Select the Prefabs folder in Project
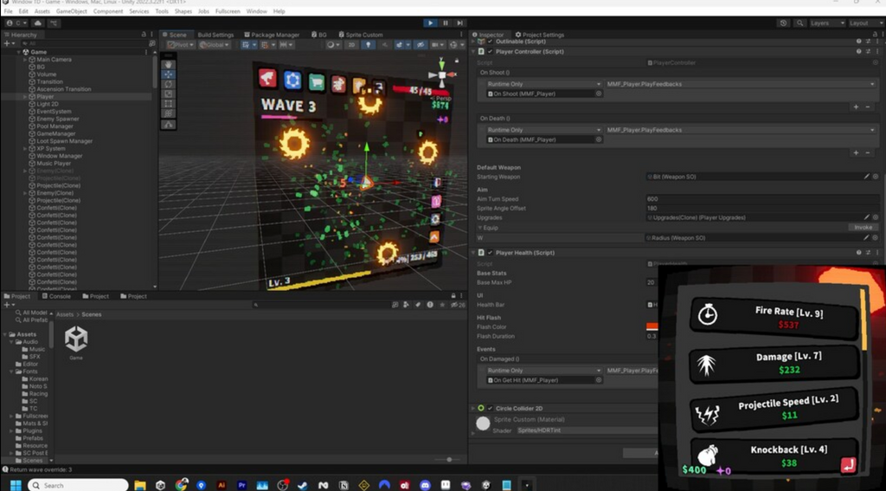 pyautogui.click(x=33, y=438)
